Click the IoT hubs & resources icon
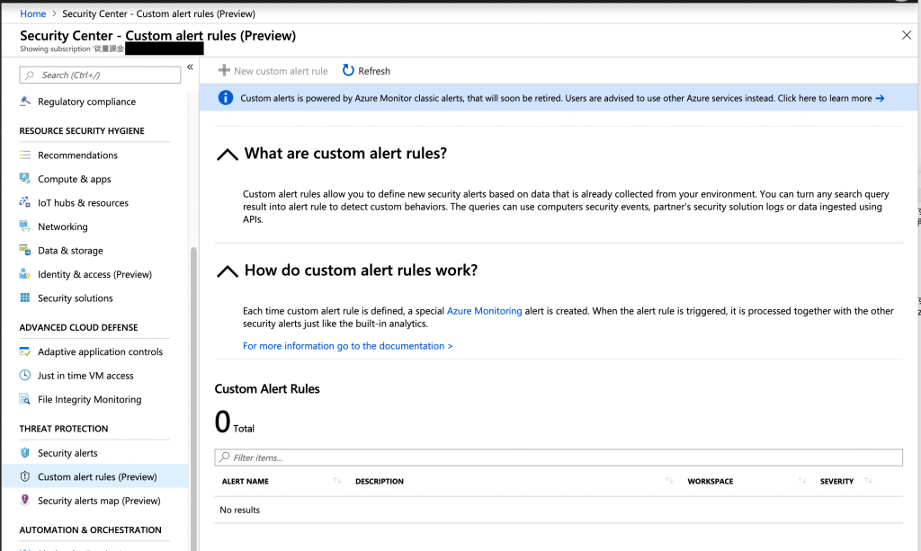The image size is (921, 551). pos(24,202)
